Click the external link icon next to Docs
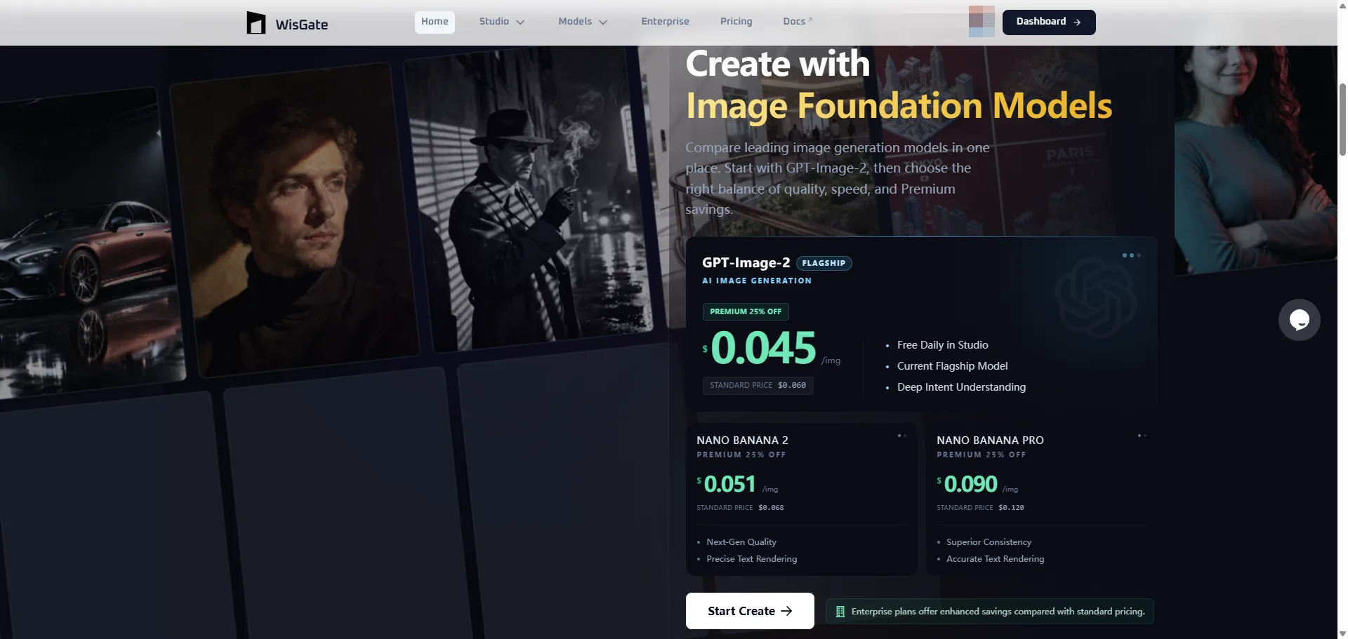1348x639 pixels. coord(810,20)
